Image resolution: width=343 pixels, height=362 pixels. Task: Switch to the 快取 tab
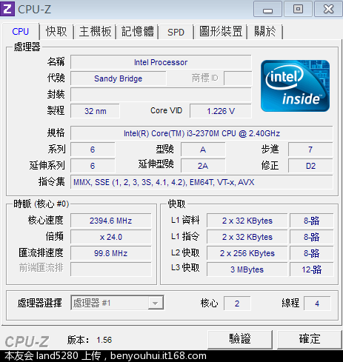[x=56, y=32]
